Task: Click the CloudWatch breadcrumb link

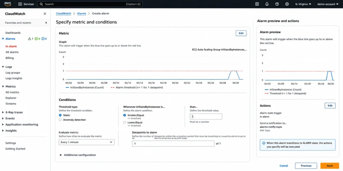Action: 63,13
